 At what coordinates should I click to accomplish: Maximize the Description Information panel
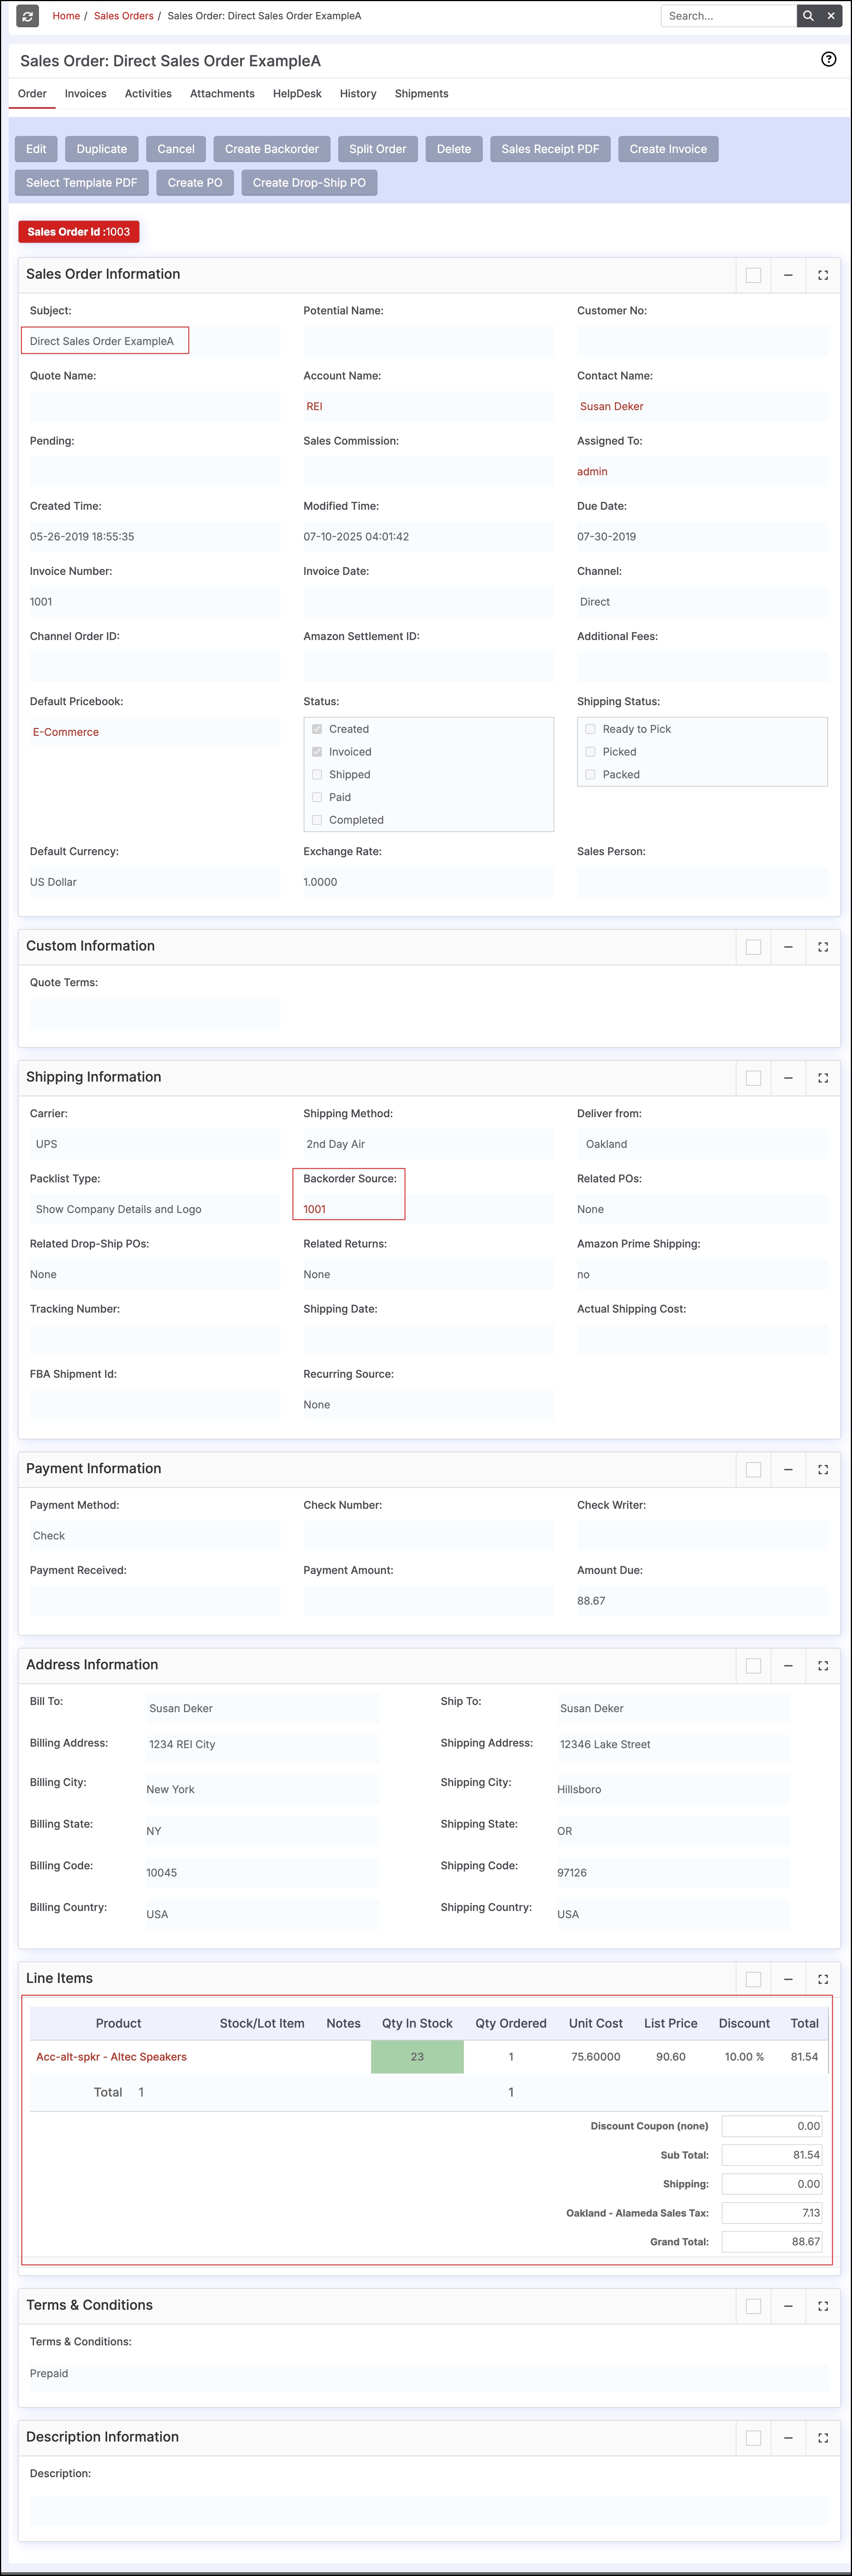pyautogui.click(x=823, y=2438)
